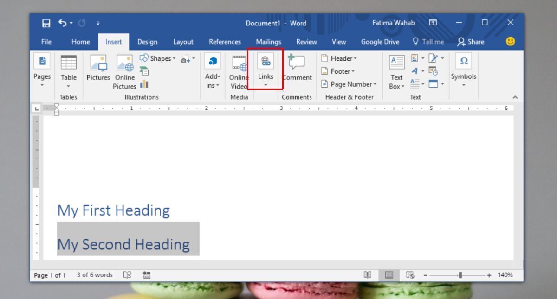Open the Add-ins menu
This screenshot has height=299, width=557.
click(212, 70)
